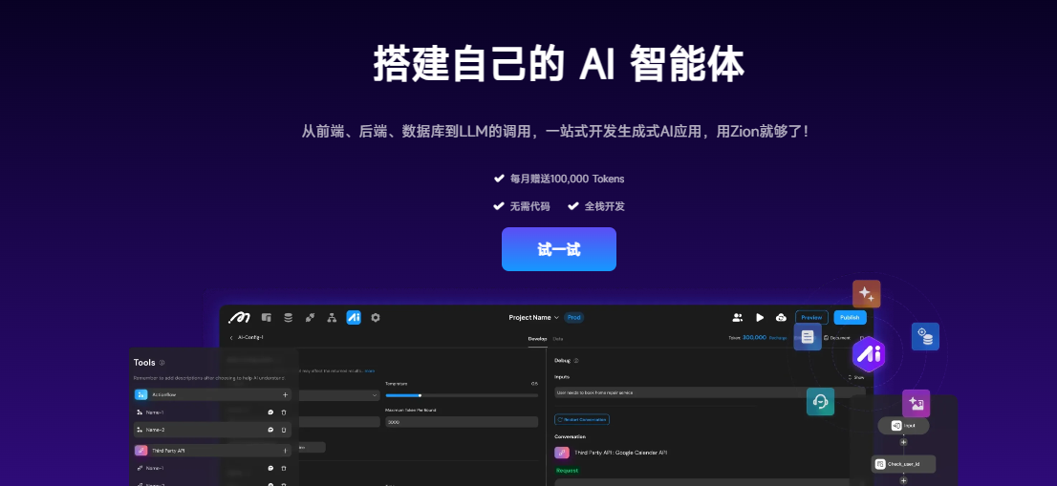
Task: Click the comment icon on Actionflow Name-2 row
Action: [x=271, y=430]
